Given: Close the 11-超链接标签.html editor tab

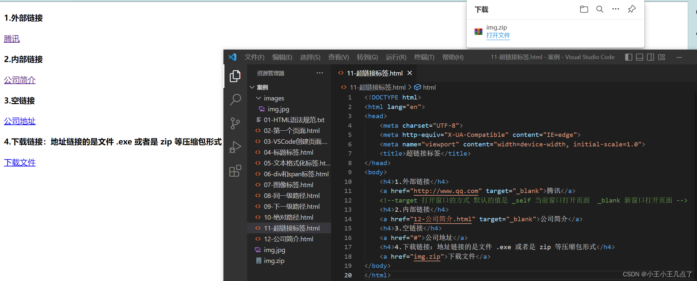Looking at the screenshot, I should 410,73.
